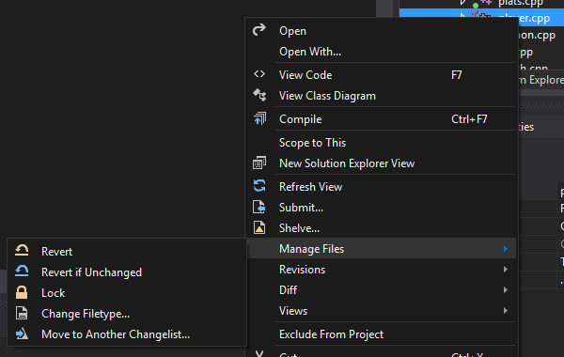The image size is (564, 357).
Task: Expand the Diff submenu arrow
Action: pos(506,289)
